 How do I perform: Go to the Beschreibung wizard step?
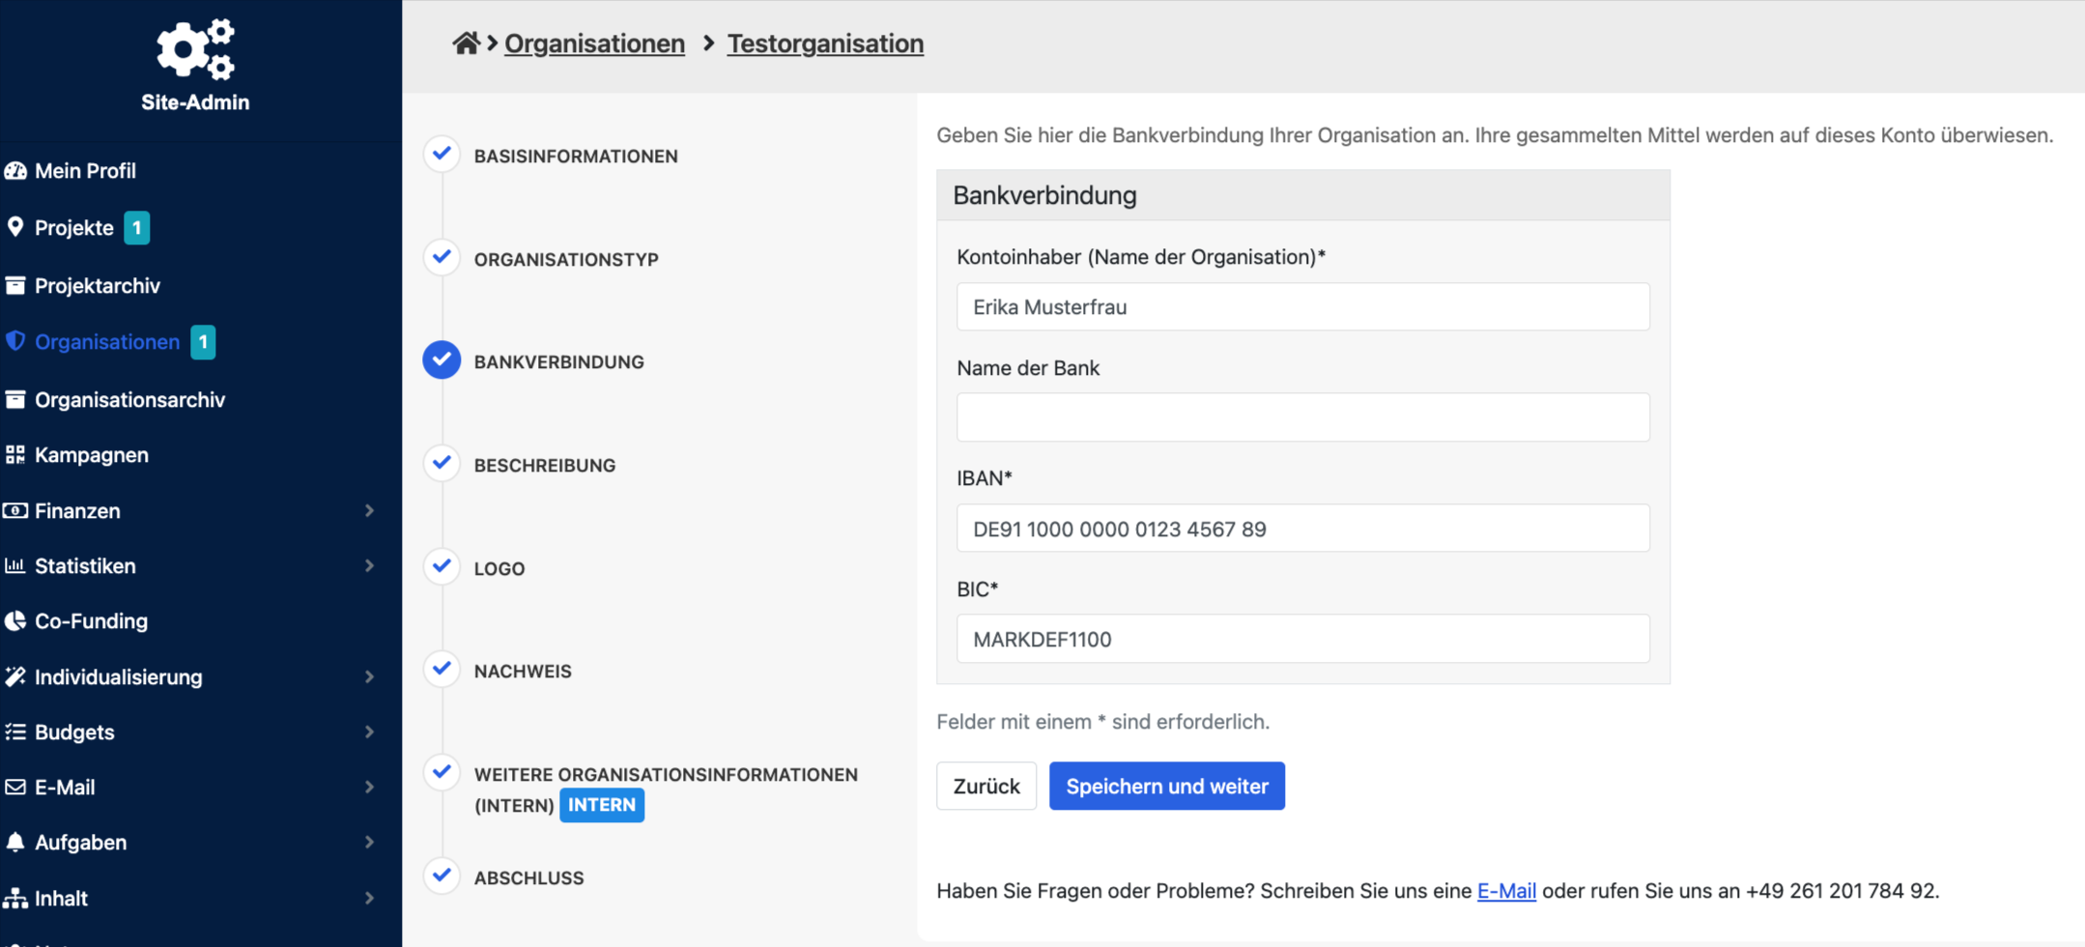point(544,465)
